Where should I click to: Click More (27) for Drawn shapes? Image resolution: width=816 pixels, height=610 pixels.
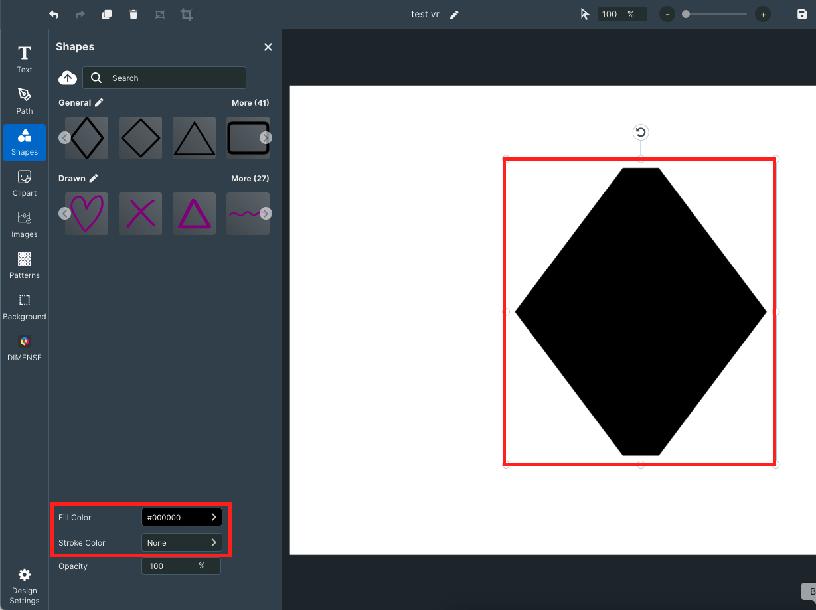pos(250,179)
